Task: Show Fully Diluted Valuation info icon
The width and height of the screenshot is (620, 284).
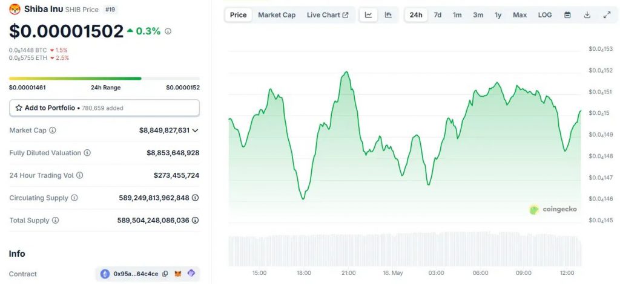Action: coord(87,153)
